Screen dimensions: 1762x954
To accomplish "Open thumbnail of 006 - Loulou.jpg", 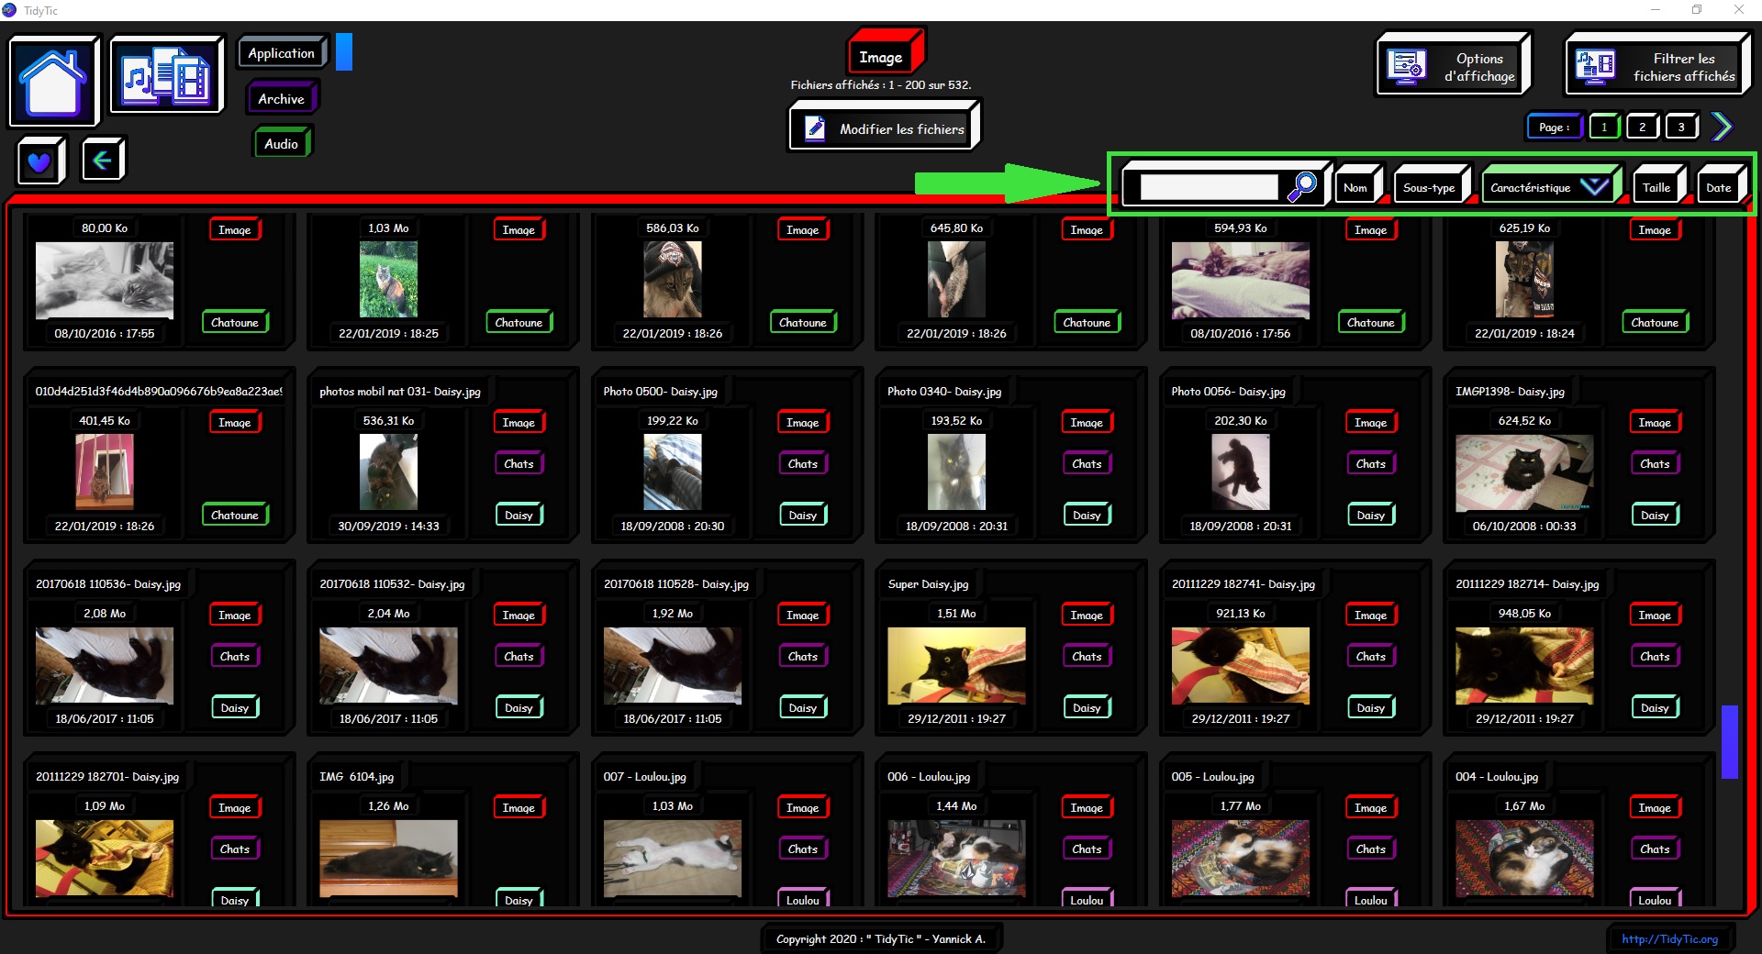I will 956,858.
